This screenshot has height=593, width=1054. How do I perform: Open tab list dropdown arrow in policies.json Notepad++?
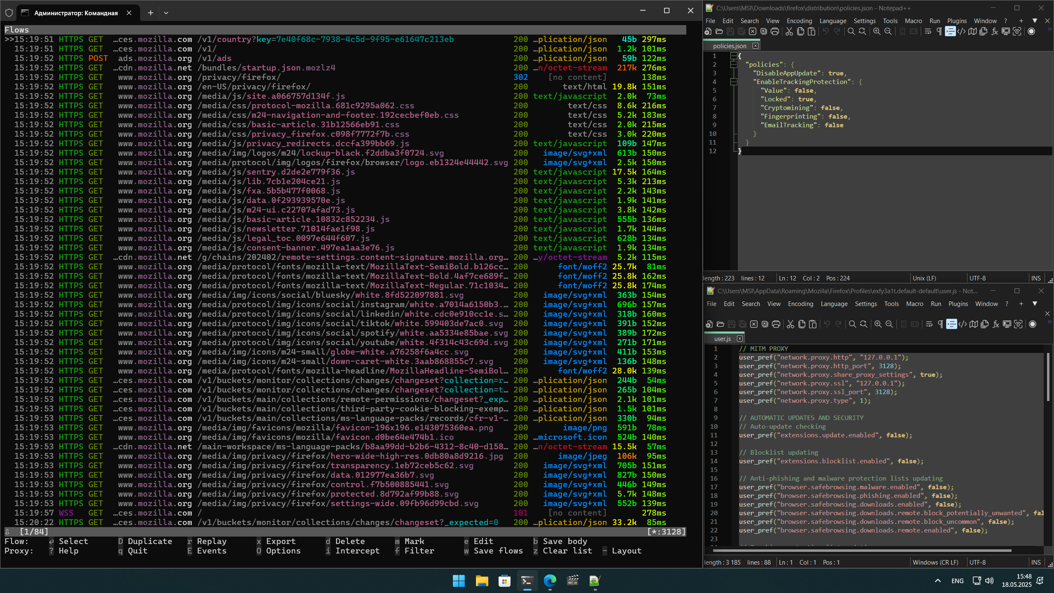(x=1035, y=21)
